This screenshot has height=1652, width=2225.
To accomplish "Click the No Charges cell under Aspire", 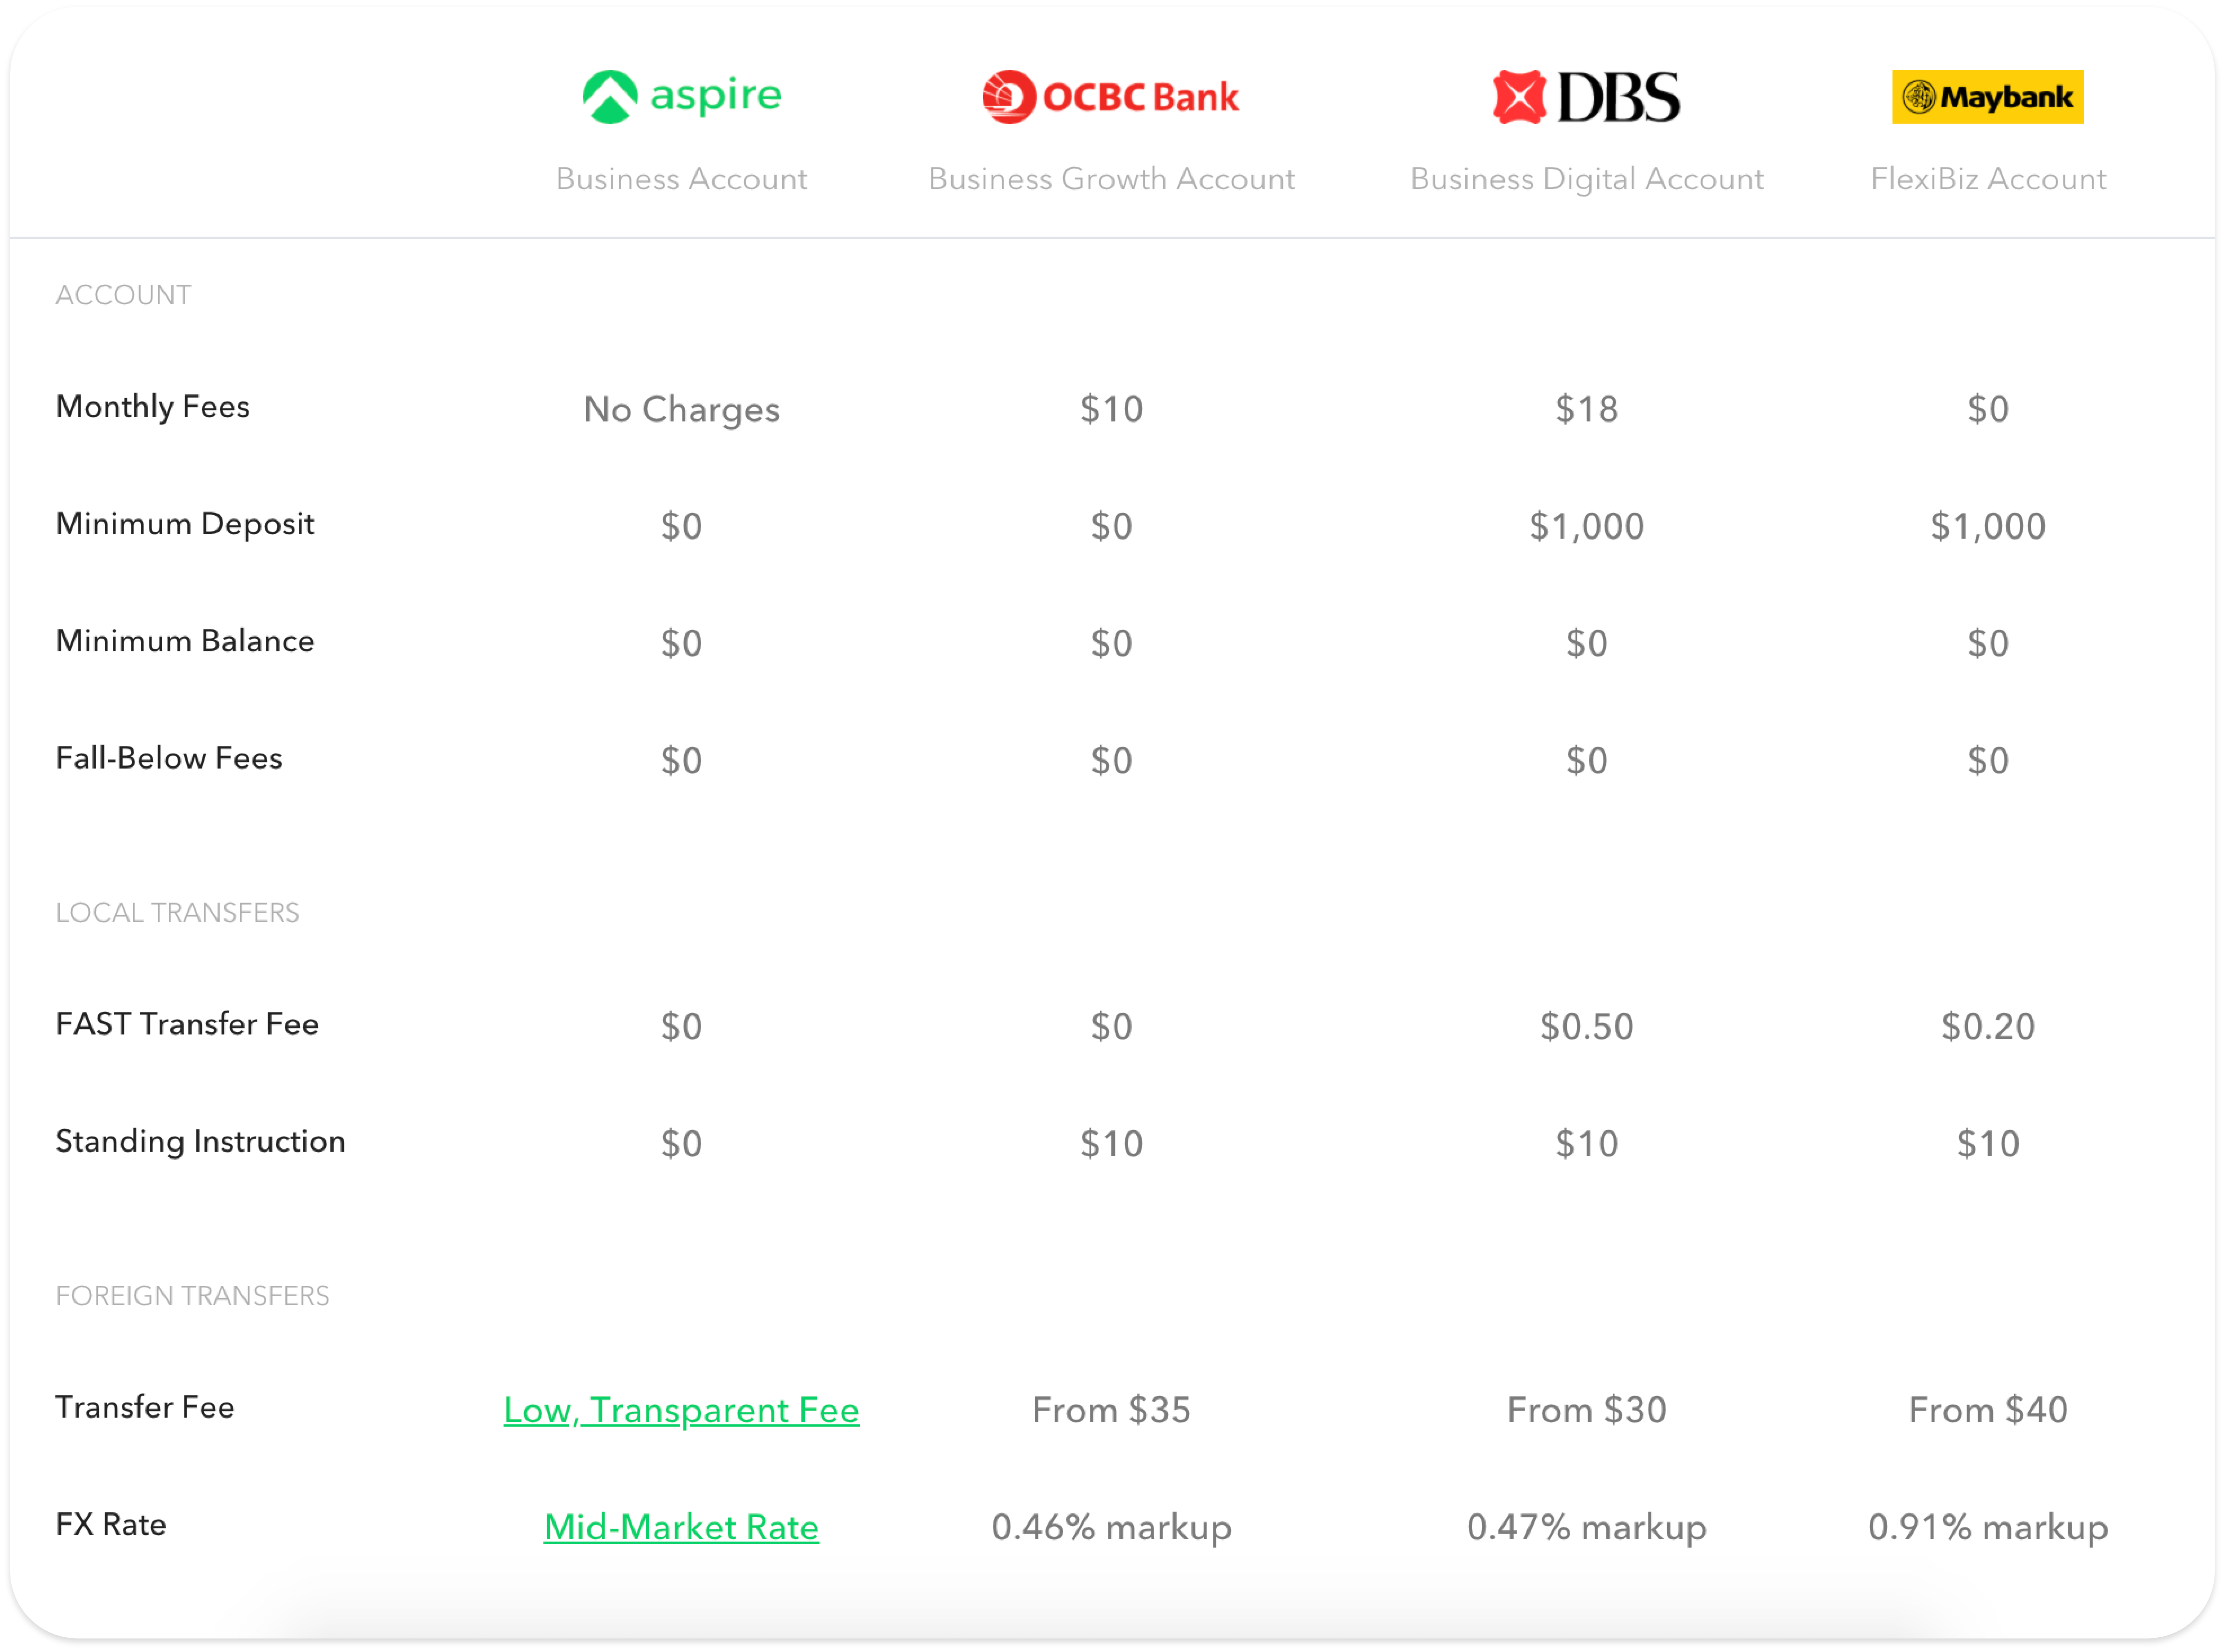I will coord(681,409).
